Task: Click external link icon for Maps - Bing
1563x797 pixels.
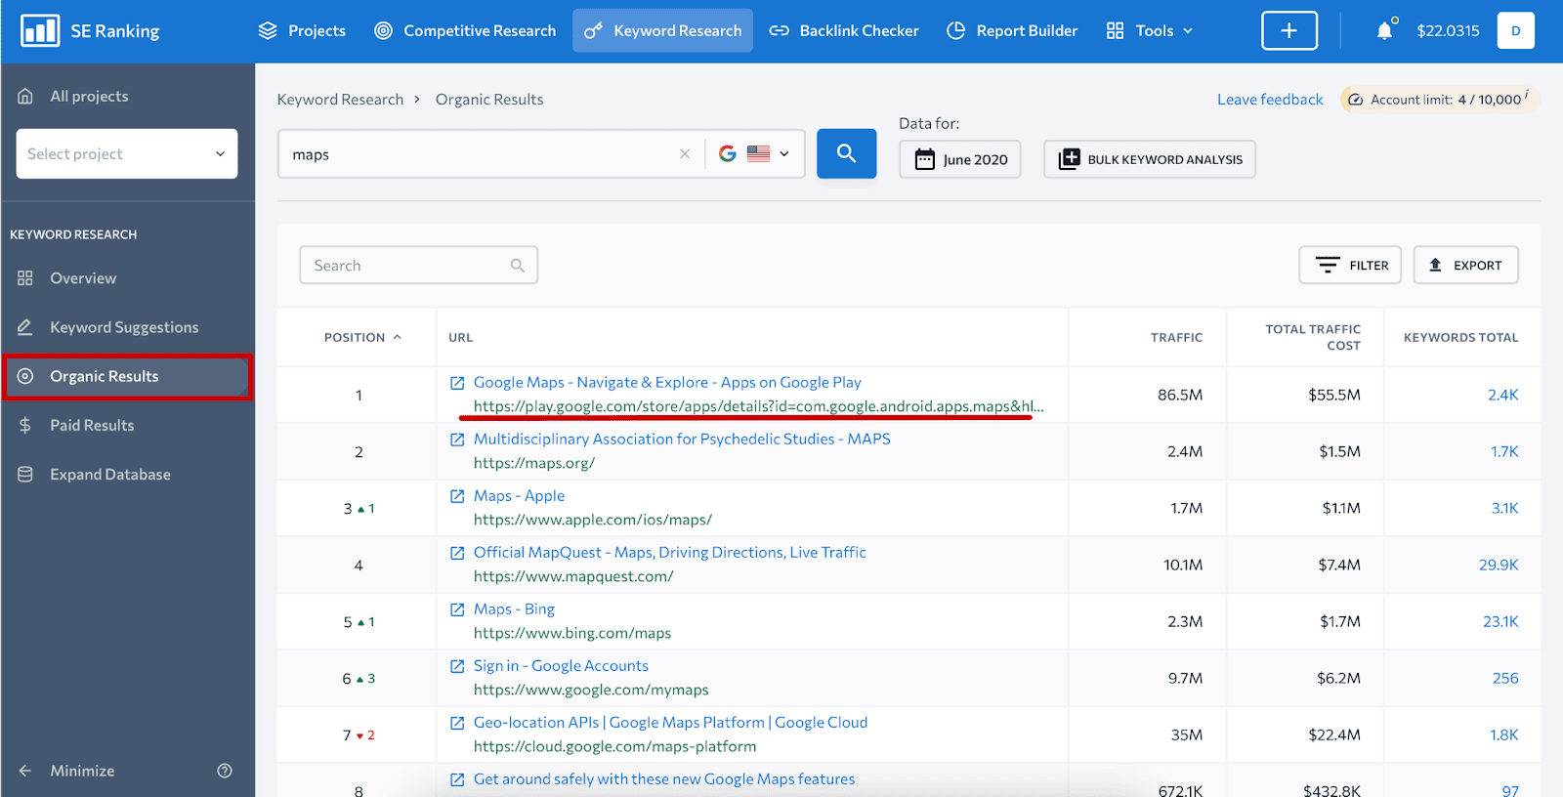Action: pyautogui.click(x=457, y=609)
